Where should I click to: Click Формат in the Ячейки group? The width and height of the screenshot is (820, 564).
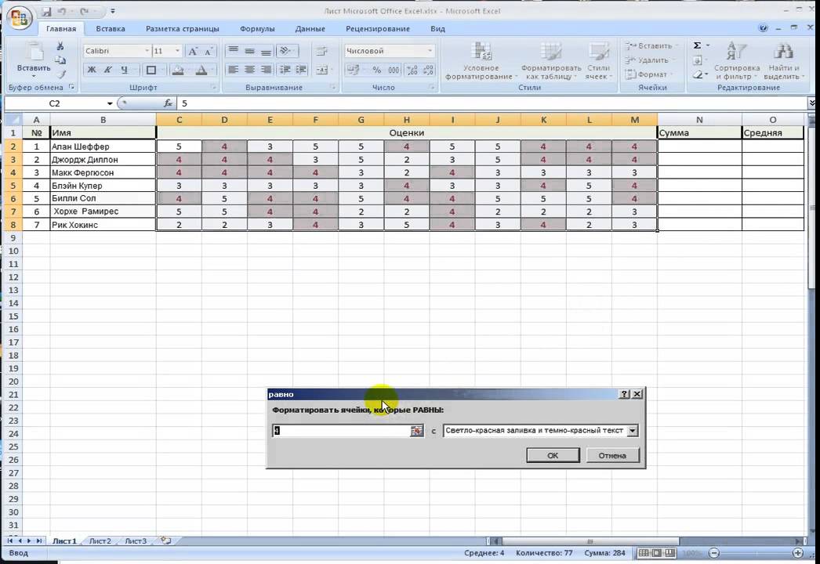(x=648, y=74)
